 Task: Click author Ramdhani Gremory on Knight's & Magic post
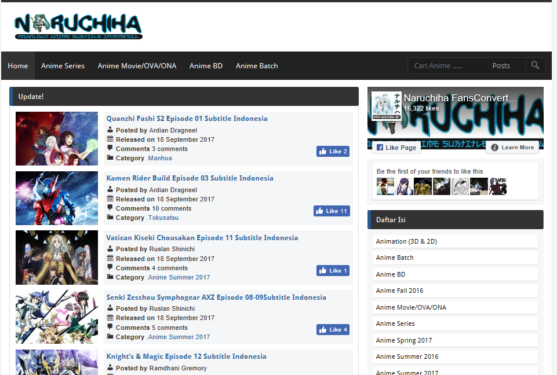[178, 368]
